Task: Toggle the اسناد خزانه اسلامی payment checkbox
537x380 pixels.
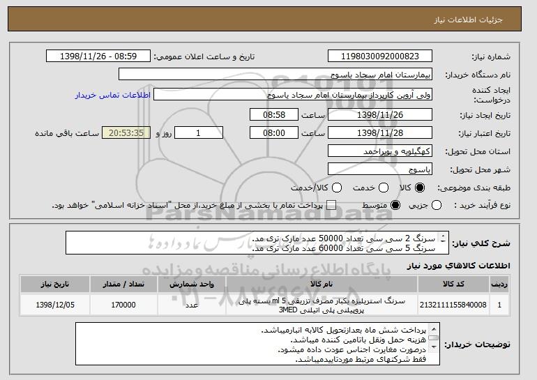Action: [x=331, y=206]
